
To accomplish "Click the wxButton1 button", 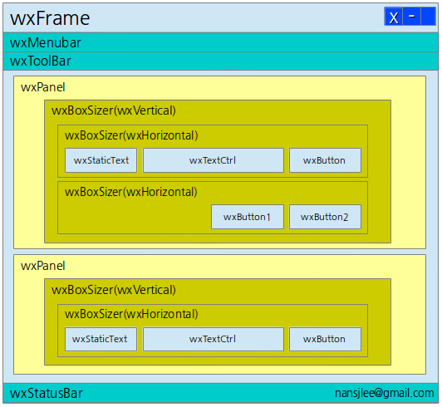I will [248, 217].
